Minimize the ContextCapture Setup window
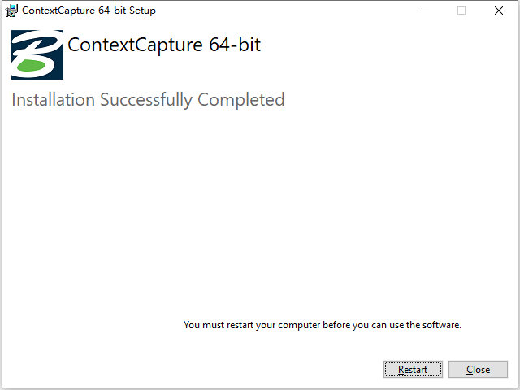This screenshot has height=390, width=520. [x=425, y=11]
